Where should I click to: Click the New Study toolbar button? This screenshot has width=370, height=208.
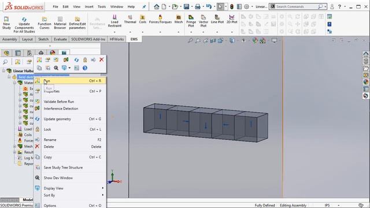6,23
